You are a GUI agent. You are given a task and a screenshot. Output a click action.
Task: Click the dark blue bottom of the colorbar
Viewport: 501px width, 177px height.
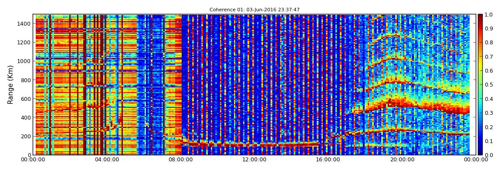click(x=480, y=151)
